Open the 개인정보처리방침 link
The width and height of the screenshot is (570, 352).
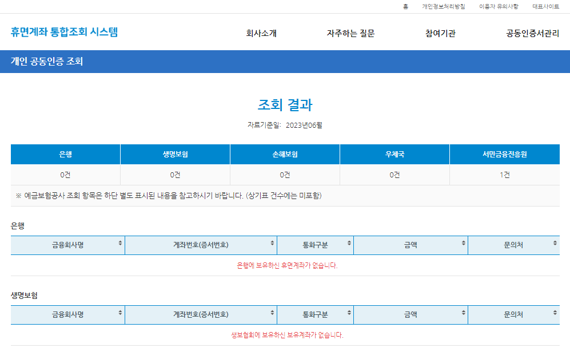[443, 6]
